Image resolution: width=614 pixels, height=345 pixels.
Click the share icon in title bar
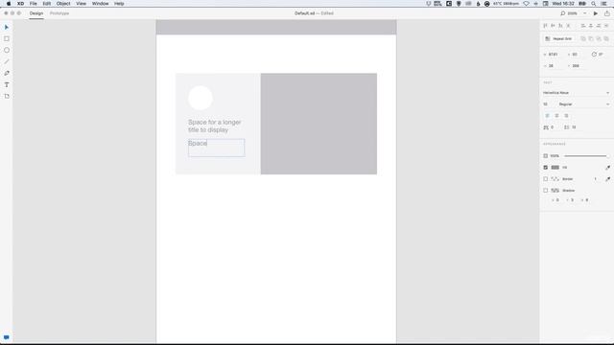coord(607,13)
